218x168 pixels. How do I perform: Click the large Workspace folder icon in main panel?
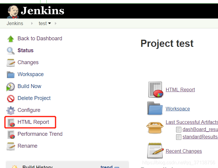(x=155, y=108)
